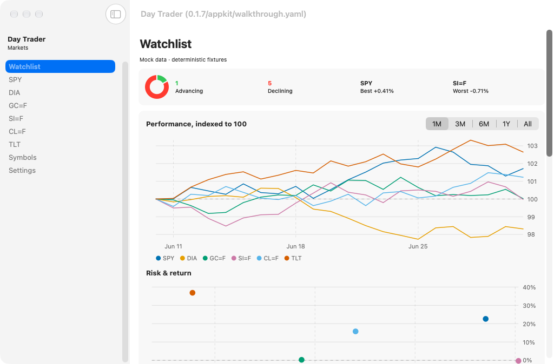Click the 'Watchlist' page heading
Image resolution: width=554 pixels, height=364 pixels.
click(x=166, y=44)
